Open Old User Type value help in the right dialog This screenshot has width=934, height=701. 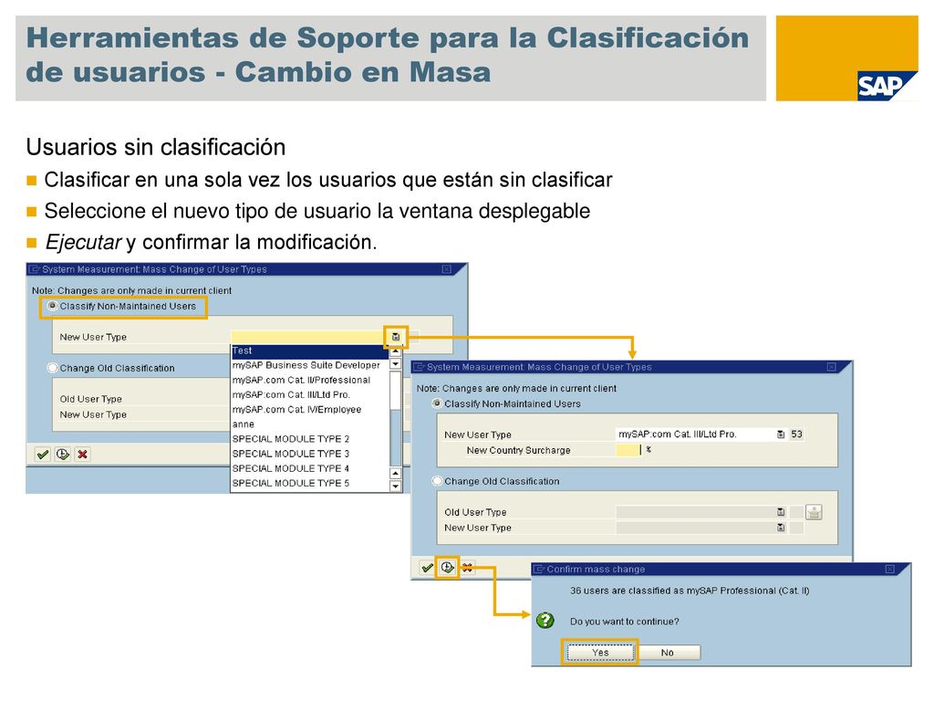781,512
